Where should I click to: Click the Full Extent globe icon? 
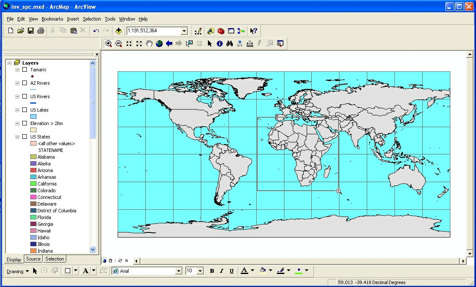[159, 43]
